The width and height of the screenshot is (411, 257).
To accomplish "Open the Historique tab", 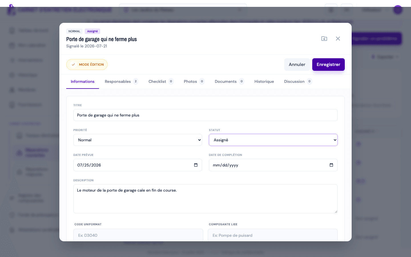I will click(x=264, y=81).
